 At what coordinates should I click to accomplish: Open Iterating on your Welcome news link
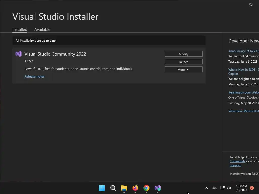tap(244, 92)
